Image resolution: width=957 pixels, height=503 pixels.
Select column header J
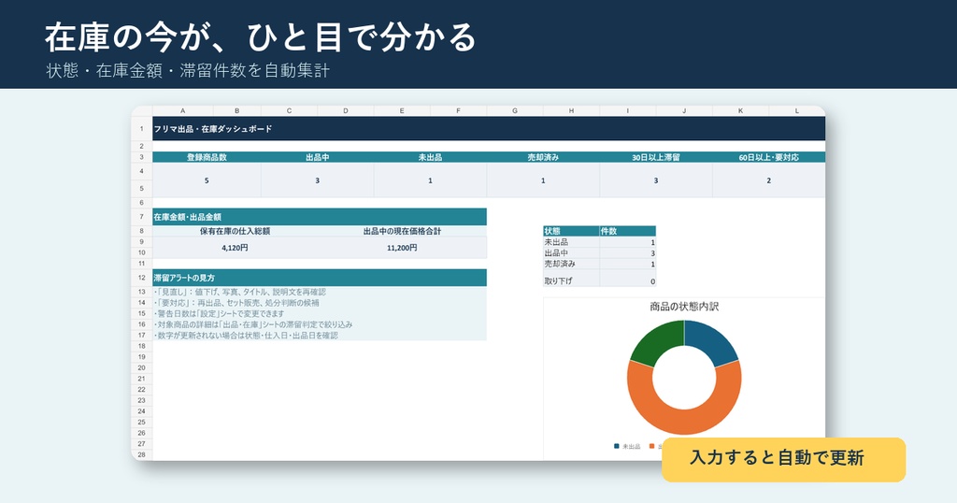click(x=684, y=110)
